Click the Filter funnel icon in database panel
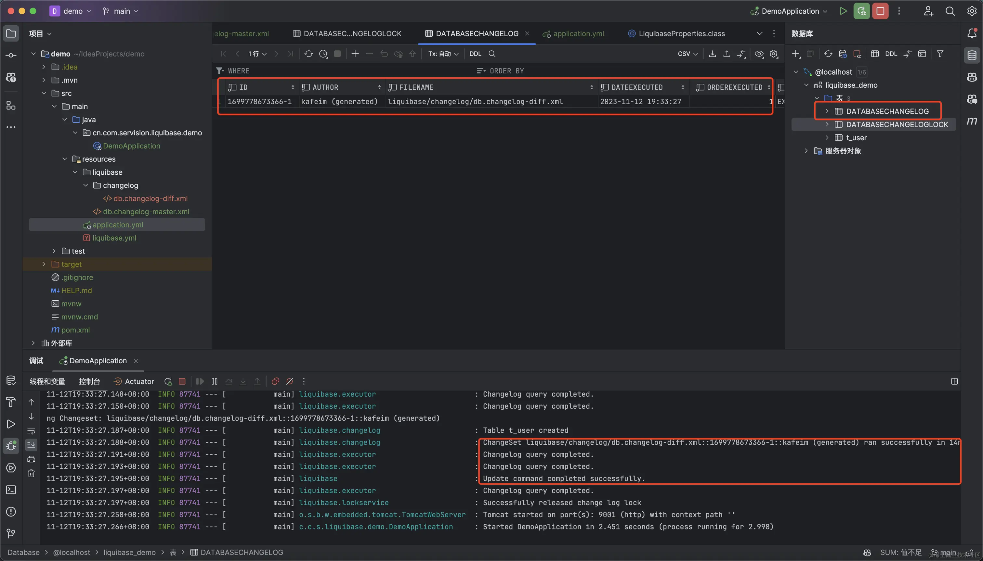The width and height of the screenshot is (983, 561). pyautogui.click(x=940, y=54)
